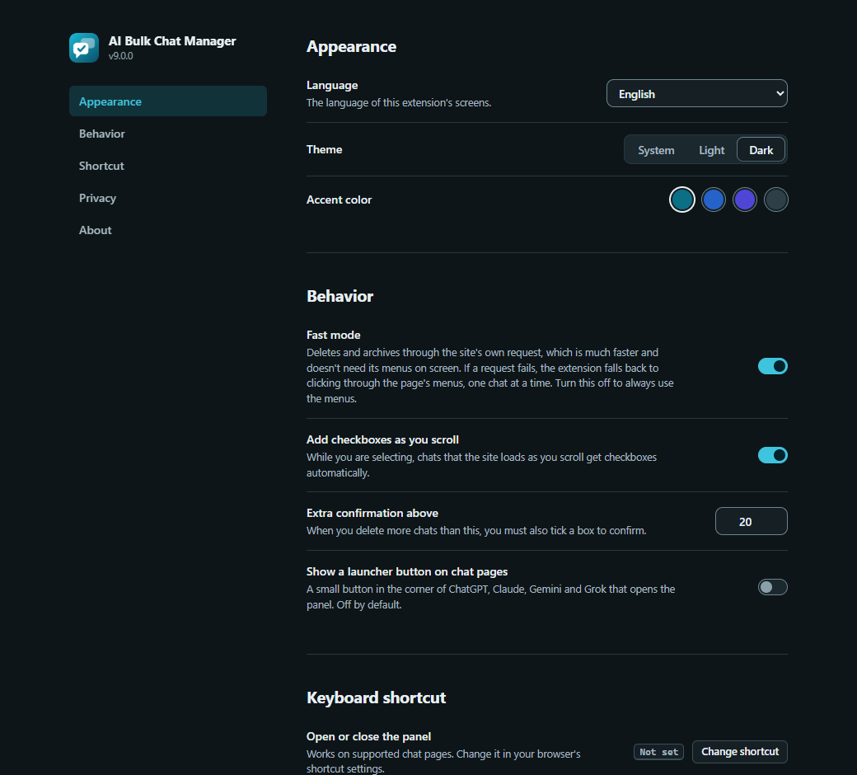Click the Keyboard shortcut heading

376,697
